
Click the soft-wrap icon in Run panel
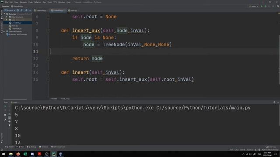tap(10, 114)
